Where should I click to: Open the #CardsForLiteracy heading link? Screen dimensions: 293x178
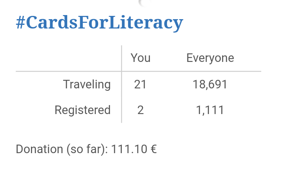99,22
